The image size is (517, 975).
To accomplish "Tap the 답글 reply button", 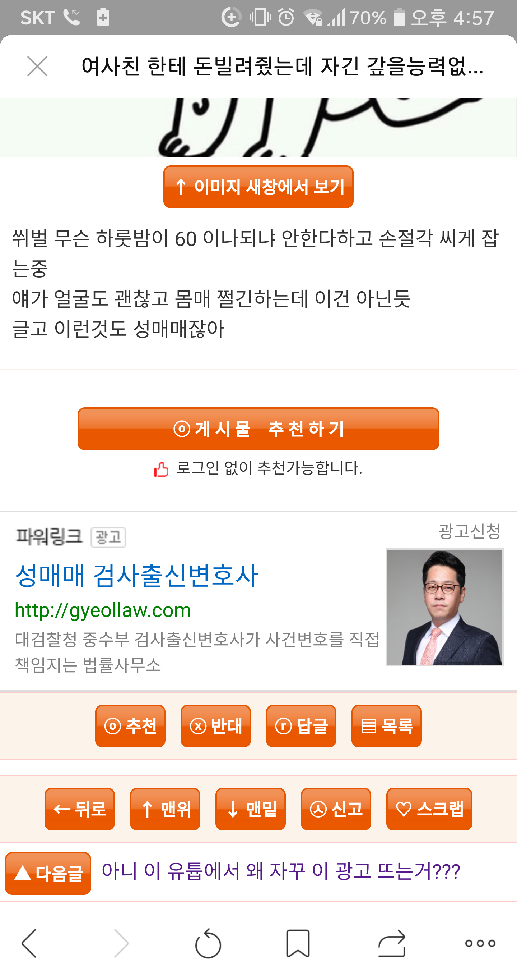I will coord(301,726).
